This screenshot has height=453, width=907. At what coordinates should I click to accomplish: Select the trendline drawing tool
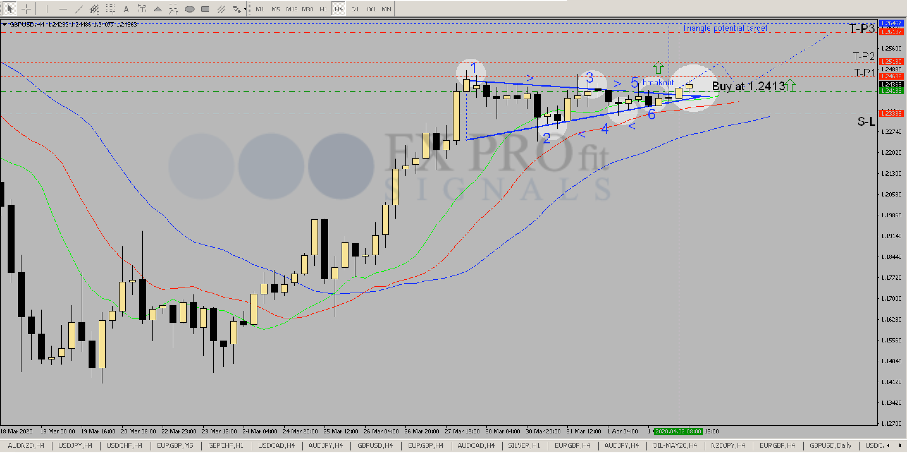78,9
